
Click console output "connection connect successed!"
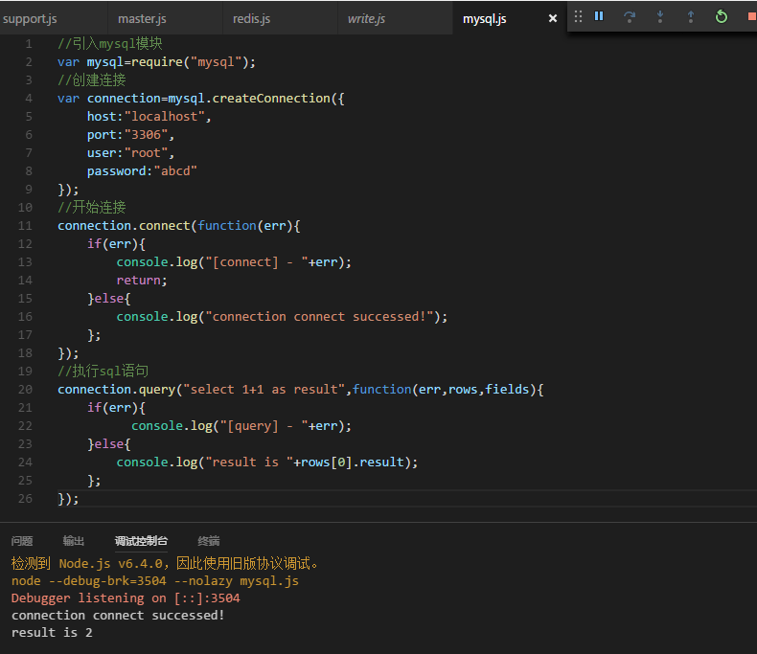(x=118, y=616)
